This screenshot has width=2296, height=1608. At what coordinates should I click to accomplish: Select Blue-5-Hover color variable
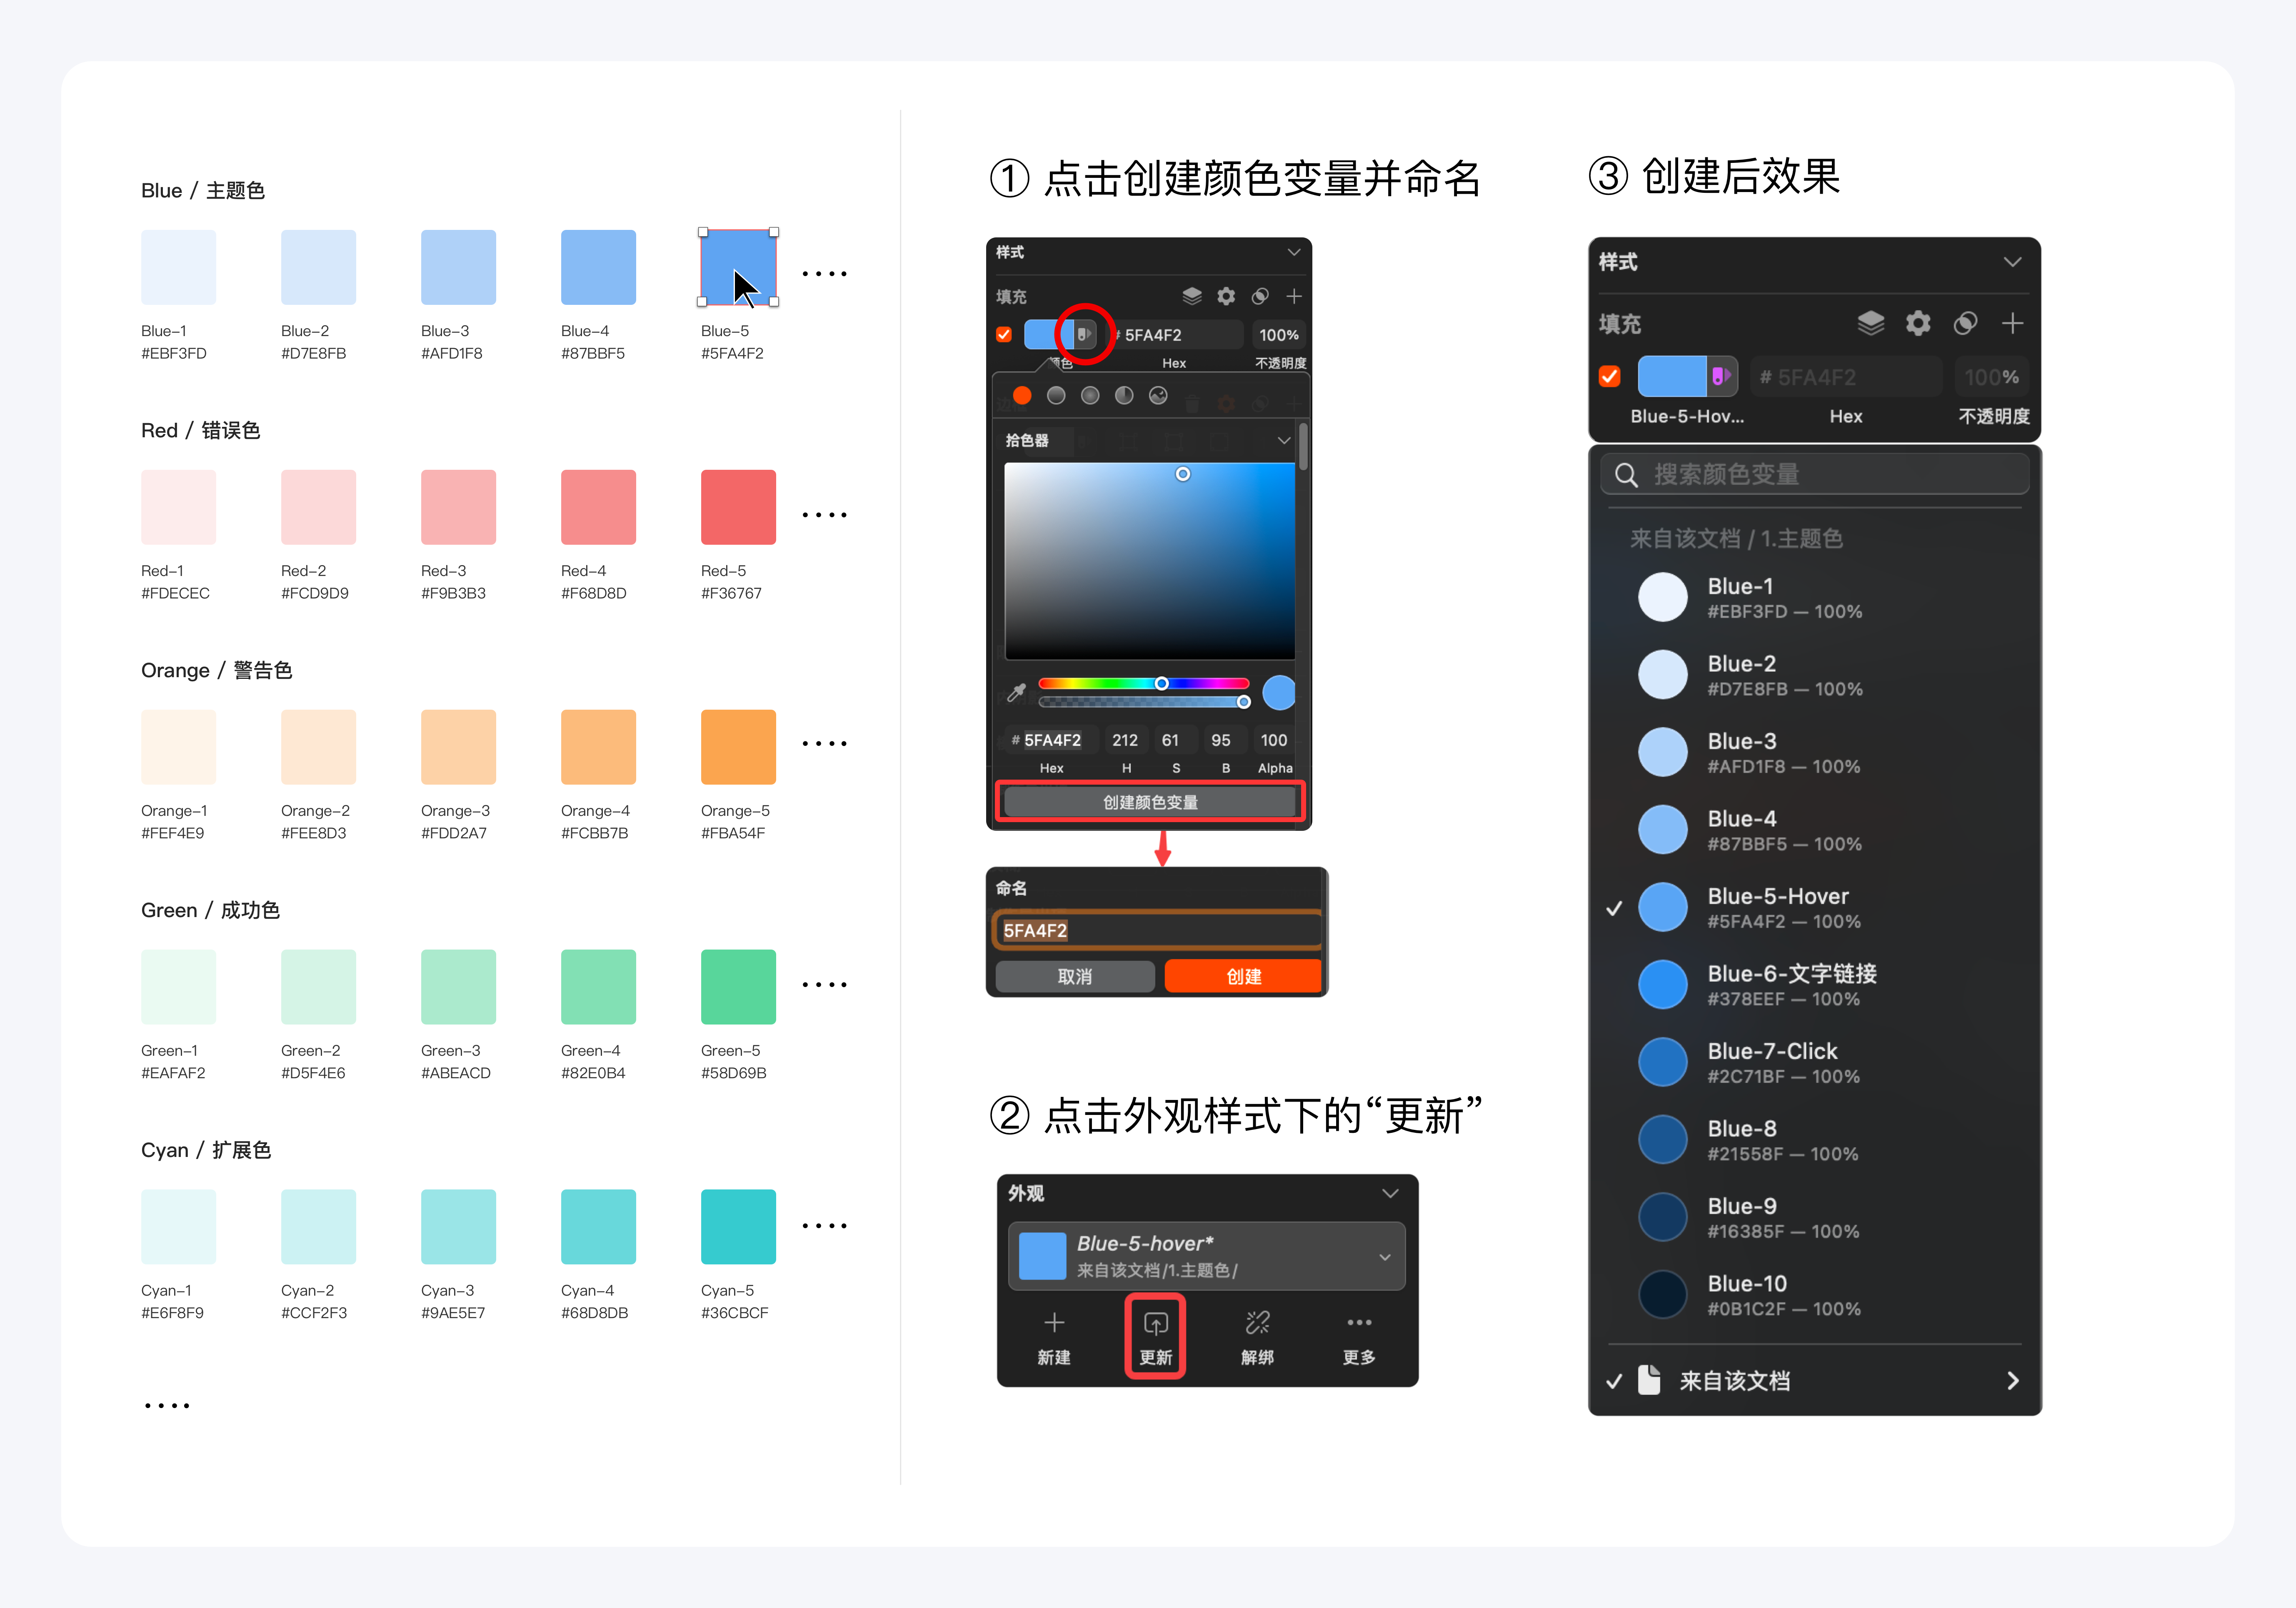point(1814,907)
